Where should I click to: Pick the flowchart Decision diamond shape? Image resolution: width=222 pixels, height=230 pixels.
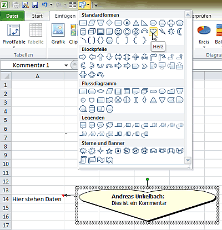(x=100, y=91)
